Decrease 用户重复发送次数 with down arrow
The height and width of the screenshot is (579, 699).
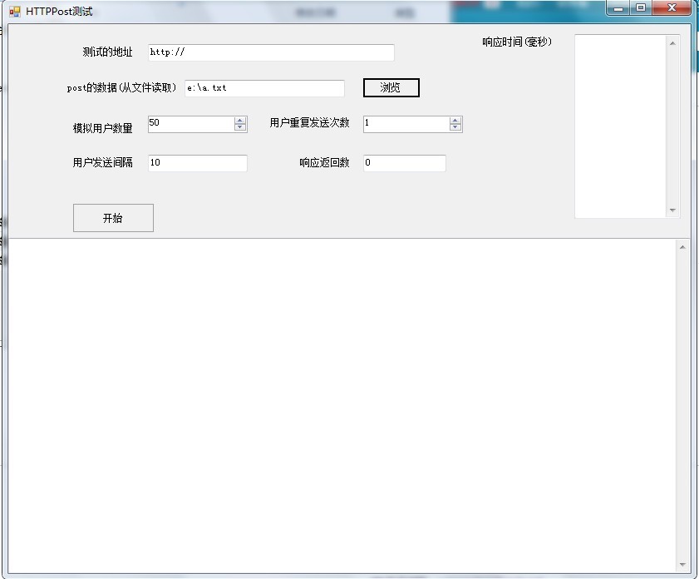click(x=455, y=127)
